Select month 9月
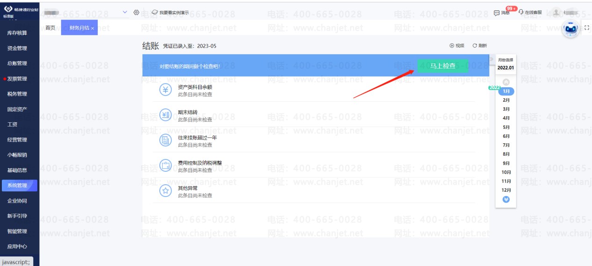This screenshot has width=592, height=266. point(506,163)
